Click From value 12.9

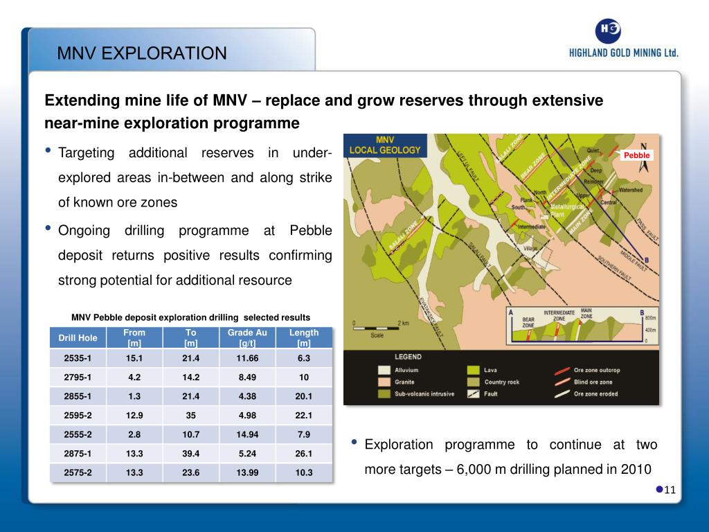[134, 416]
